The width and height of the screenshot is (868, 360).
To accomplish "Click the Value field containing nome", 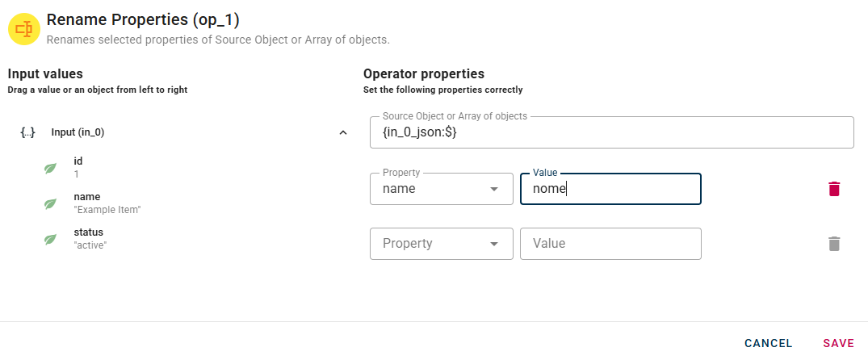I will [x=610, y=189].
